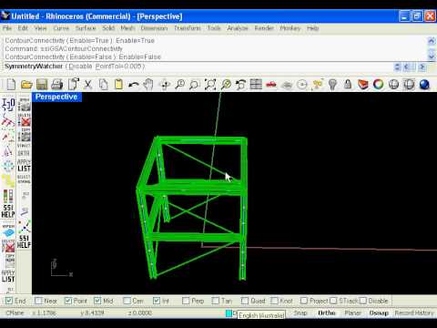Click the Disable option in command prompt
437x328 pixels.
(80, 67)
